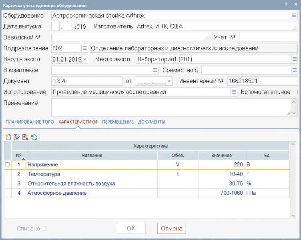Click the Отмена button
The height and width of the screenshot is (240, 301).
[172, 228]
